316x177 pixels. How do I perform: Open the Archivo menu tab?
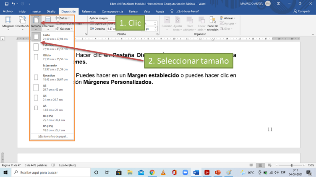(8, 11)
